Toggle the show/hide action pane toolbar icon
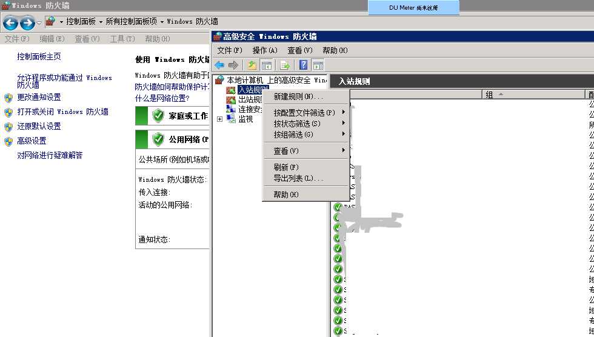 point(318,65)
